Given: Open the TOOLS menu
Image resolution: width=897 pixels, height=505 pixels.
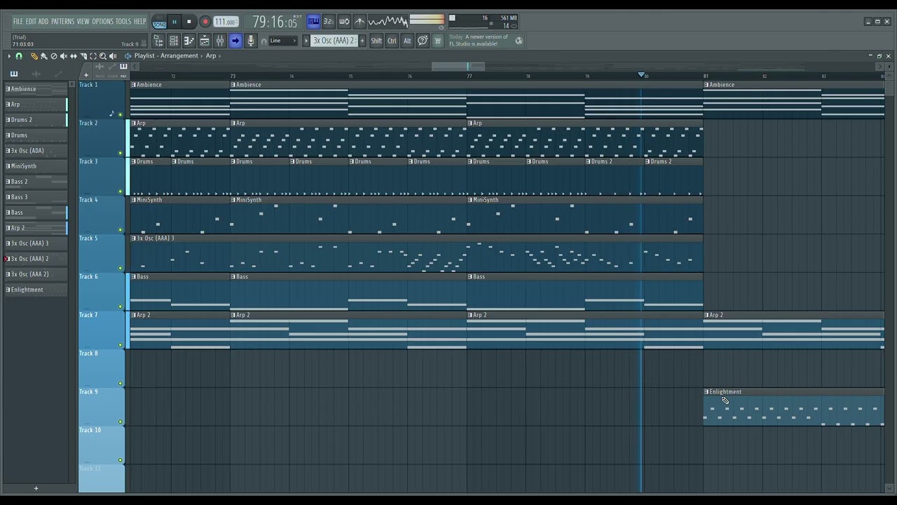Looking at the screenshot, I should click(x=123, y=22).
